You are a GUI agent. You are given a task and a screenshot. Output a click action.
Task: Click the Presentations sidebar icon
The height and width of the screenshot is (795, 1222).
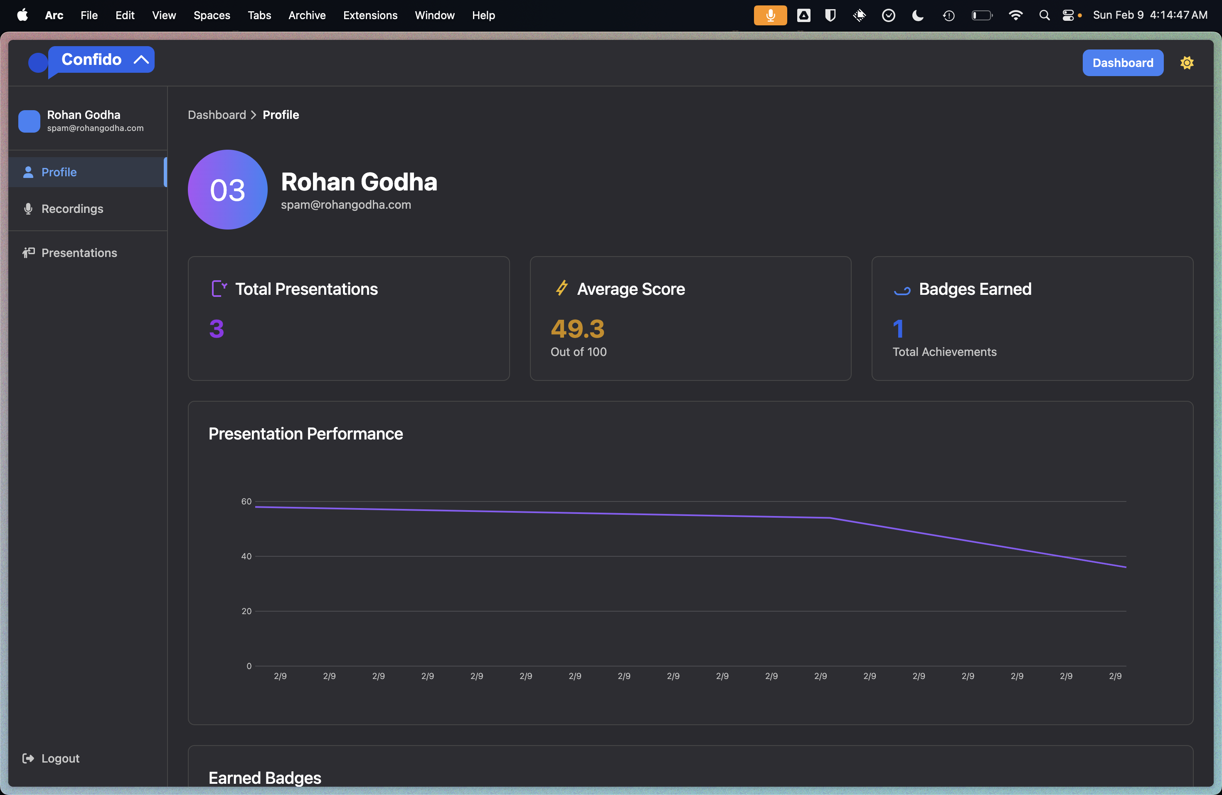point(28,253)
